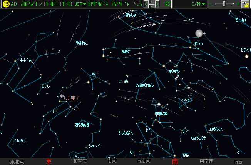Select the 東北東 direction label
The image size is (251, 165).
click(x=17, y=162)
